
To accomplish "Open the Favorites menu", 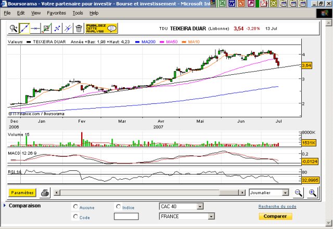I will coord(57,13).
